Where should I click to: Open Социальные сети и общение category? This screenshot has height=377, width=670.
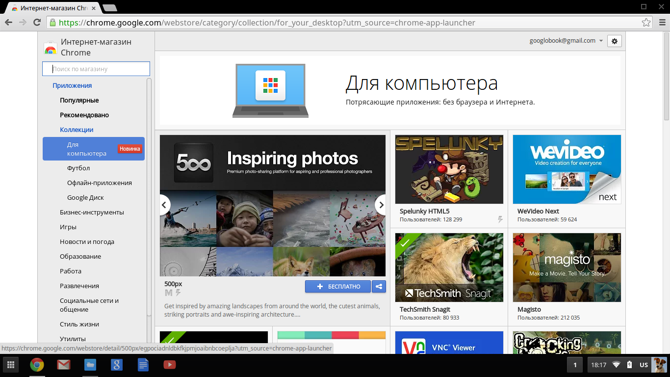pos(89,305)
